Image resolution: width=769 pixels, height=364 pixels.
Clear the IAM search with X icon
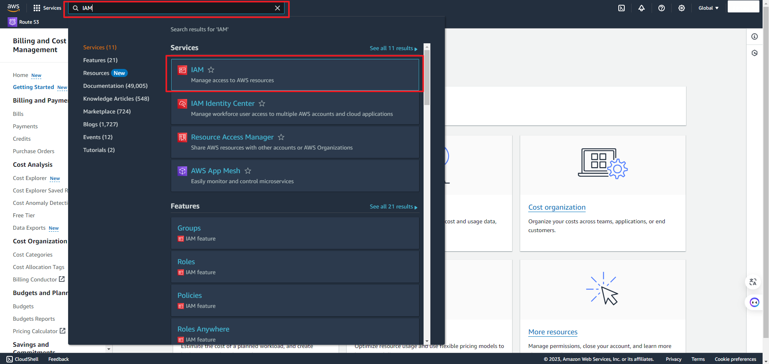tap(277, 8)
